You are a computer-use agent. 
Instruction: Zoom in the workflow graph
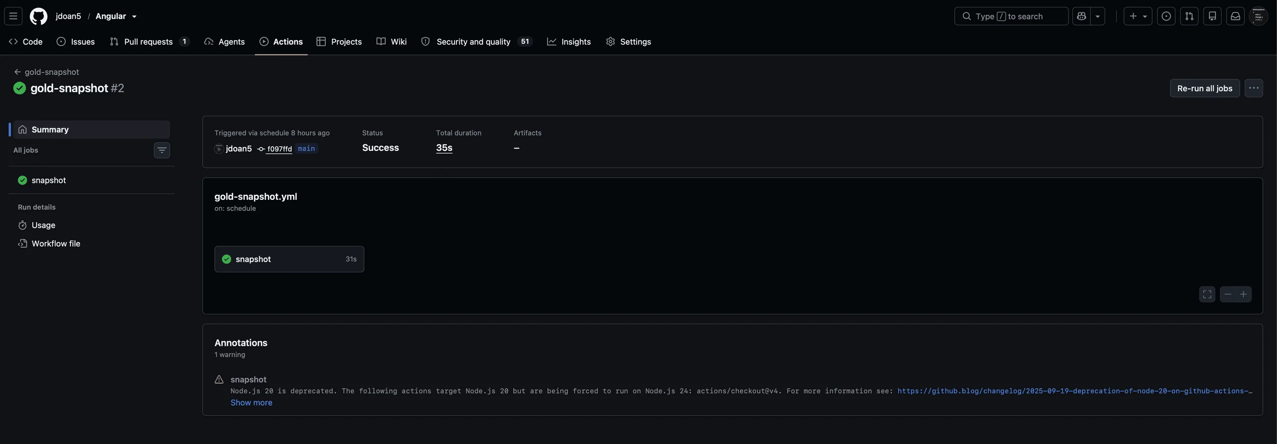pos(1244,294)
